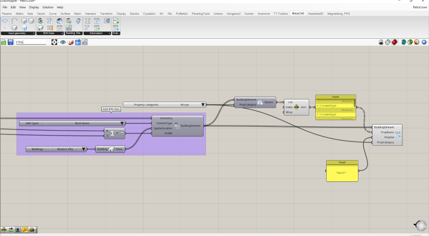Click the zoom extents icon

click(x=54, y=42)
